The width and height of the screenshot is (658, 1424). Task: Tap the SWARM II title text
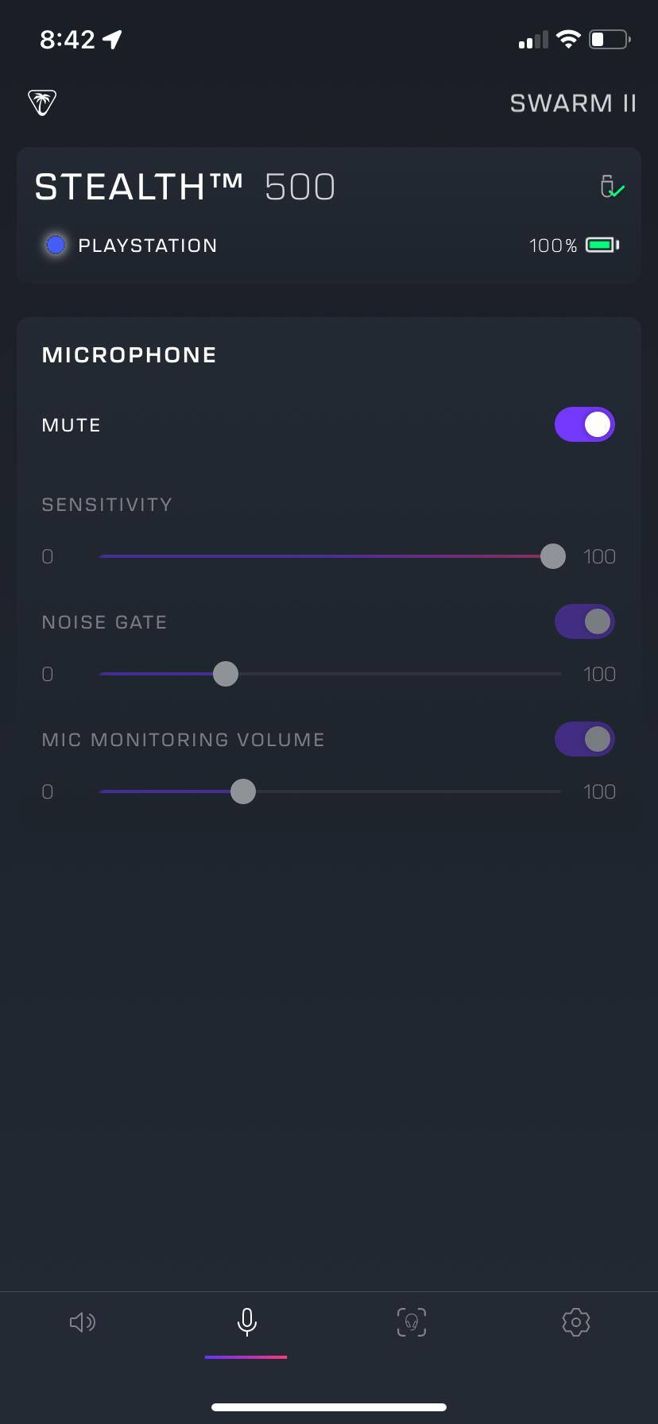[573, 103]
